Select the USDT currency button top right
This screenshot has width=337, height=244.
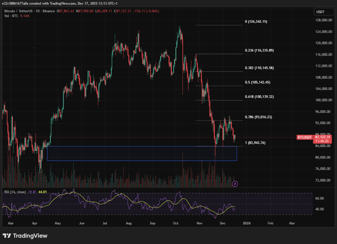[323, 11]
